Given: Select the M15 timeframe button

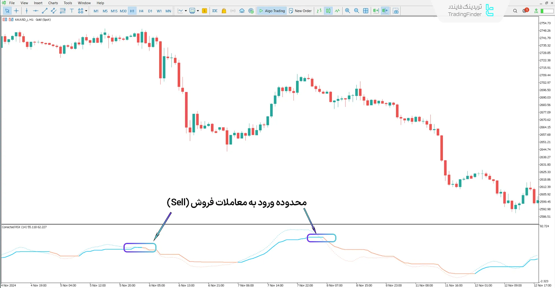Looking at the screenshot, I should [114, 11].
